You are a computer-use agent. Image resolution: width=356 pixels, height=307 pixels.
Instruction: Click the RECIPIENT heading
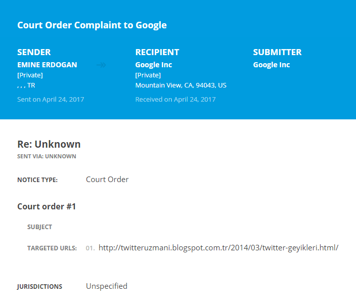pos(157,52)
